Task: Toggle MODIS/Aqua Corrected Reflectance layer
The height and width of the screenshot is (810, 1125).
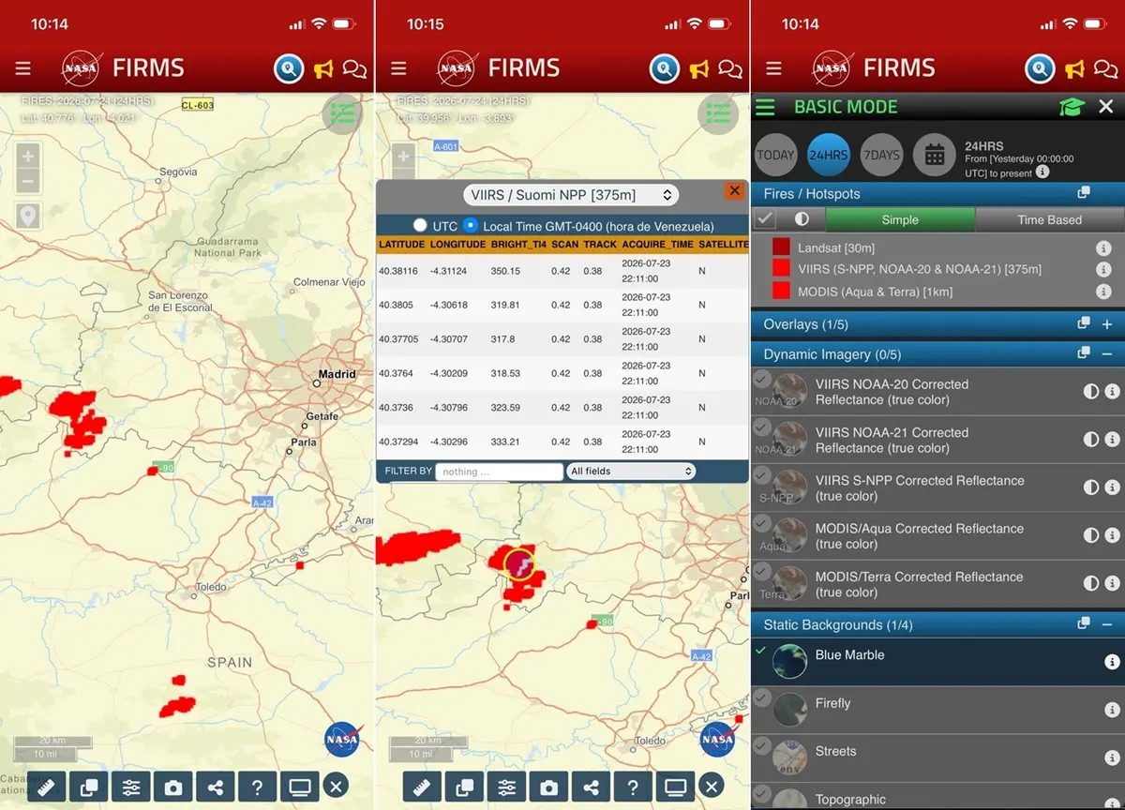Action: pos(762,523)
